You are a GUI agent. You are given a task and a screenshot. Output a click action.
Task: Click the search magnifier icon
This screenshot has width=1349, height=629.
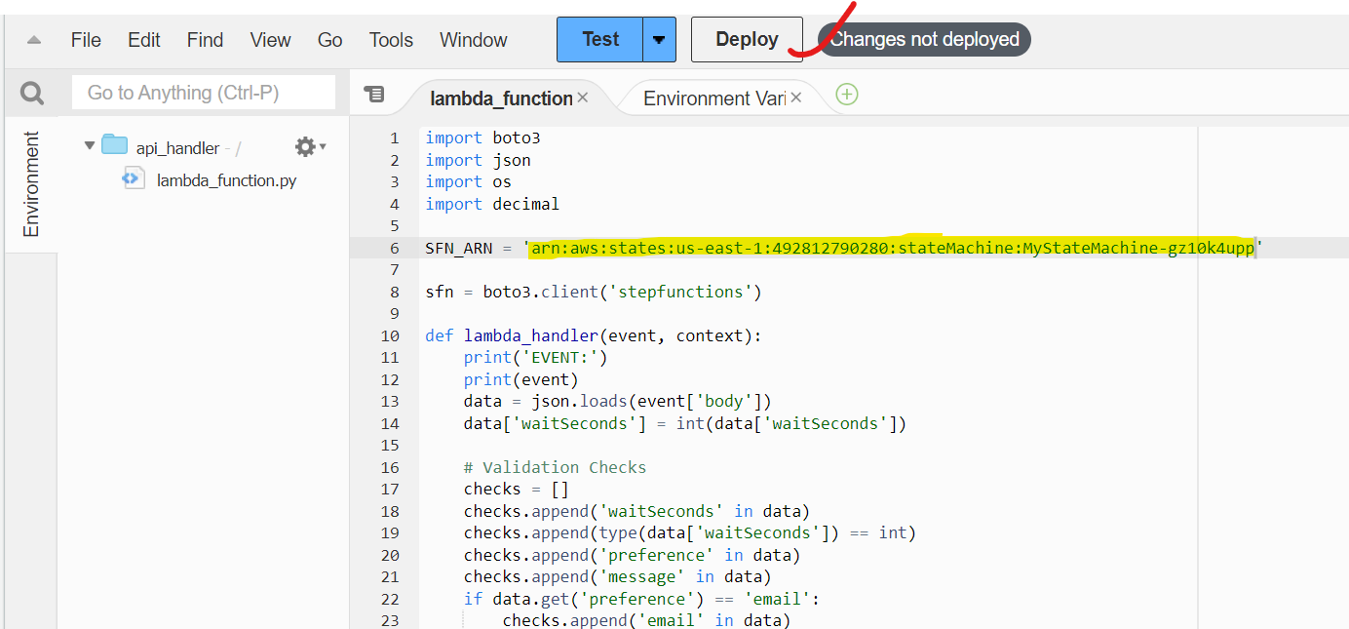pos(32,93)
